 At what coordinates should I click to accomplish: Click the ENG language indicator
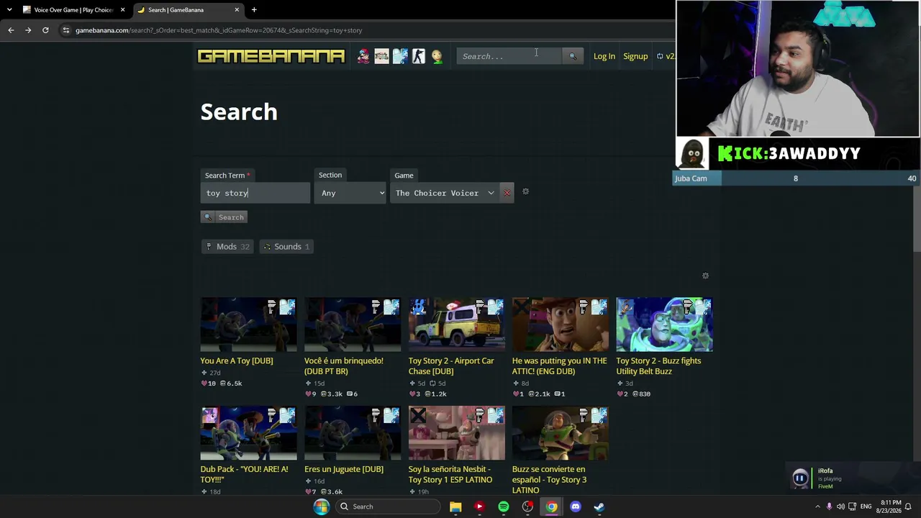tap(865, 506)
